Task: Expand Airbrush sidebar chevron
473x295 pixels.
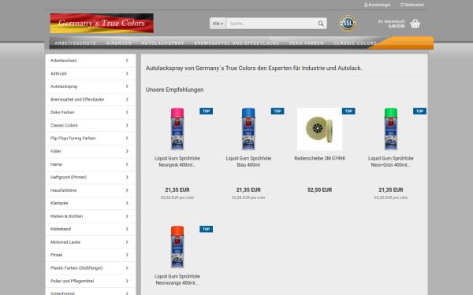Action: [127, 73]
